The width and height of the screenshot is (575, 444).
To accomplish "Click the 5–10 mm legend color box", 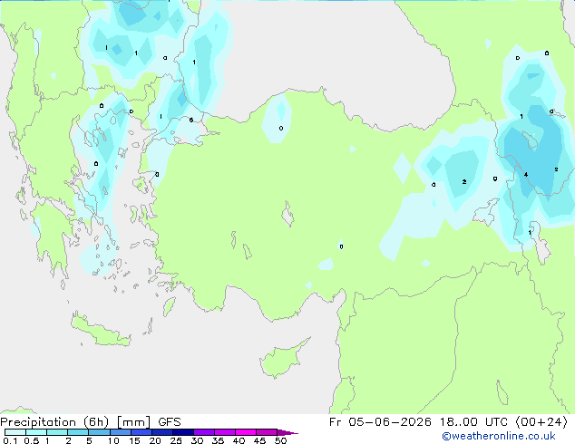I will (x=99, y=432).
